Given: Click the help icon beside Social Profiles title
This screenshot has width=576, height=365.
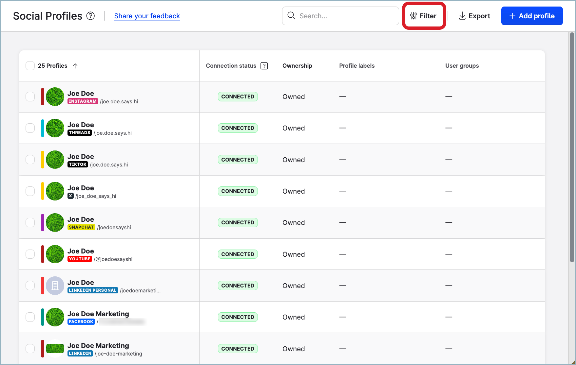Looking at the screenshot, I should coord(91,15).
